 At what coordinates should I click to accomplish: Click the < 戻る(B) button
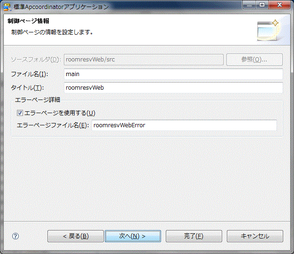pyautogui.click(x=75, y=236)
